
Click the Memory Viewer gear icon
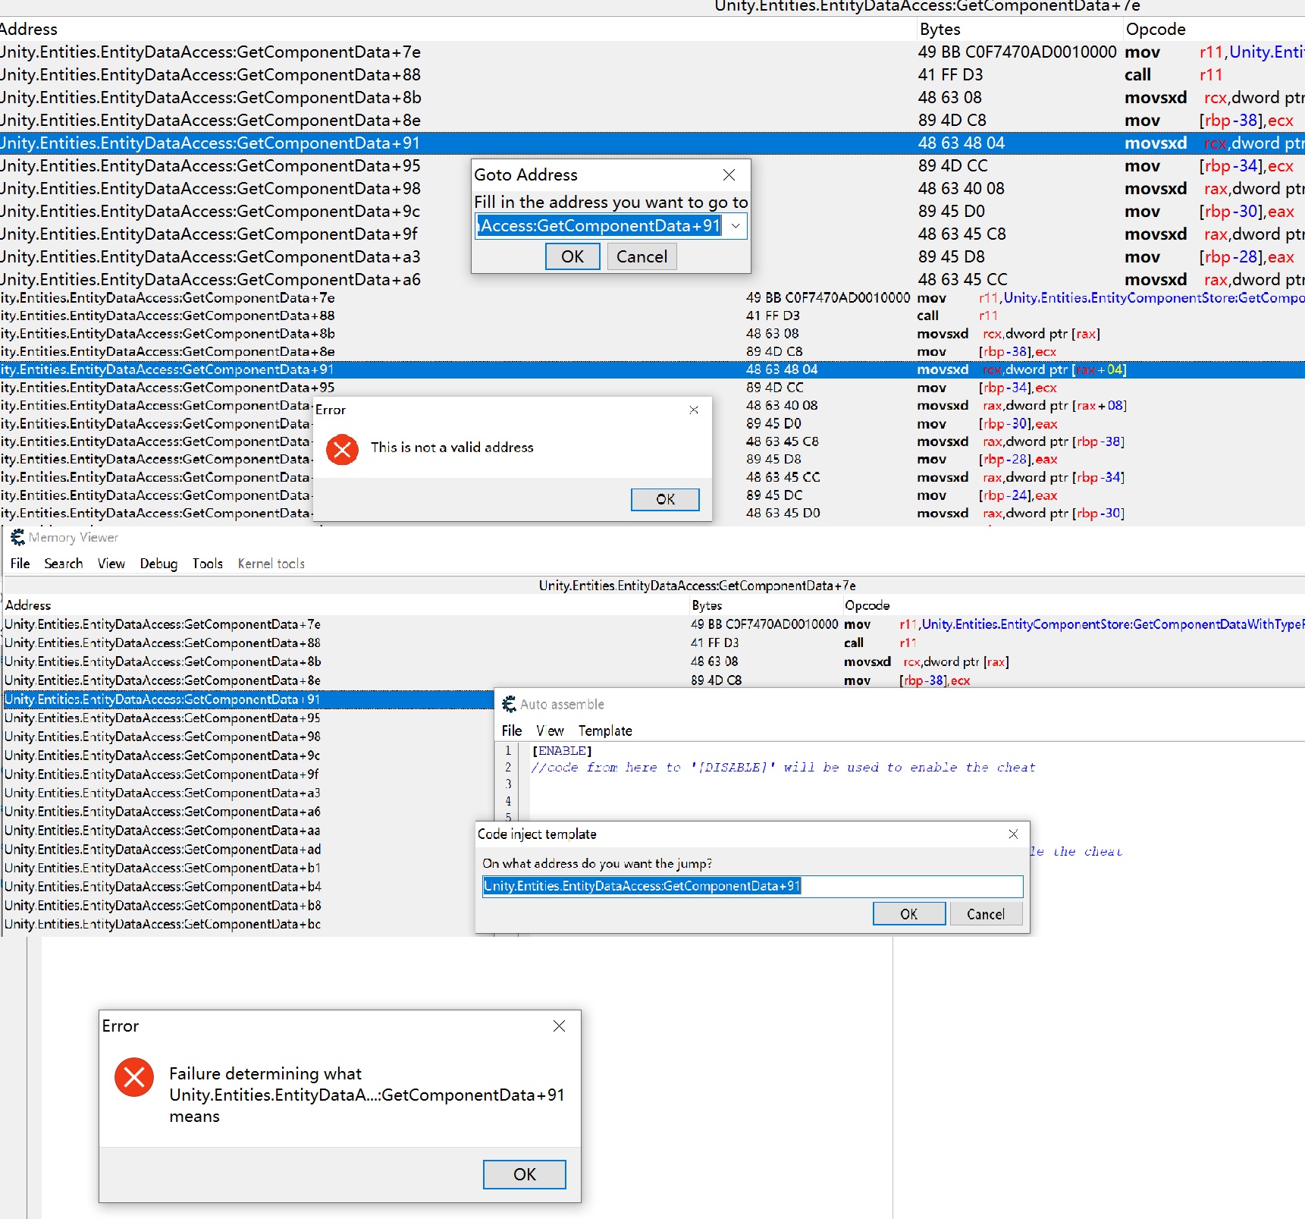tap(17, 538)
